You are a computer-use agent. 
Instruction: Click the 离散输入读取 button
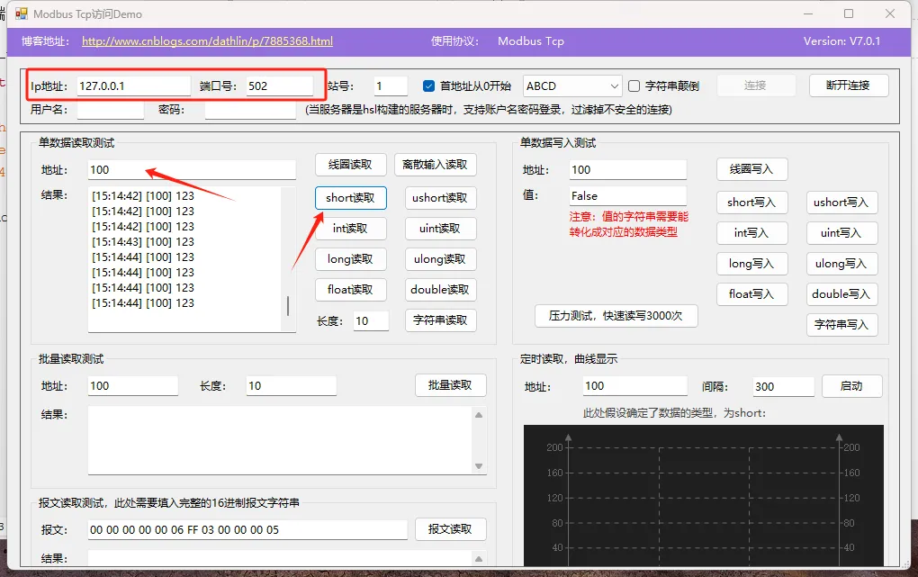point(435,165)
